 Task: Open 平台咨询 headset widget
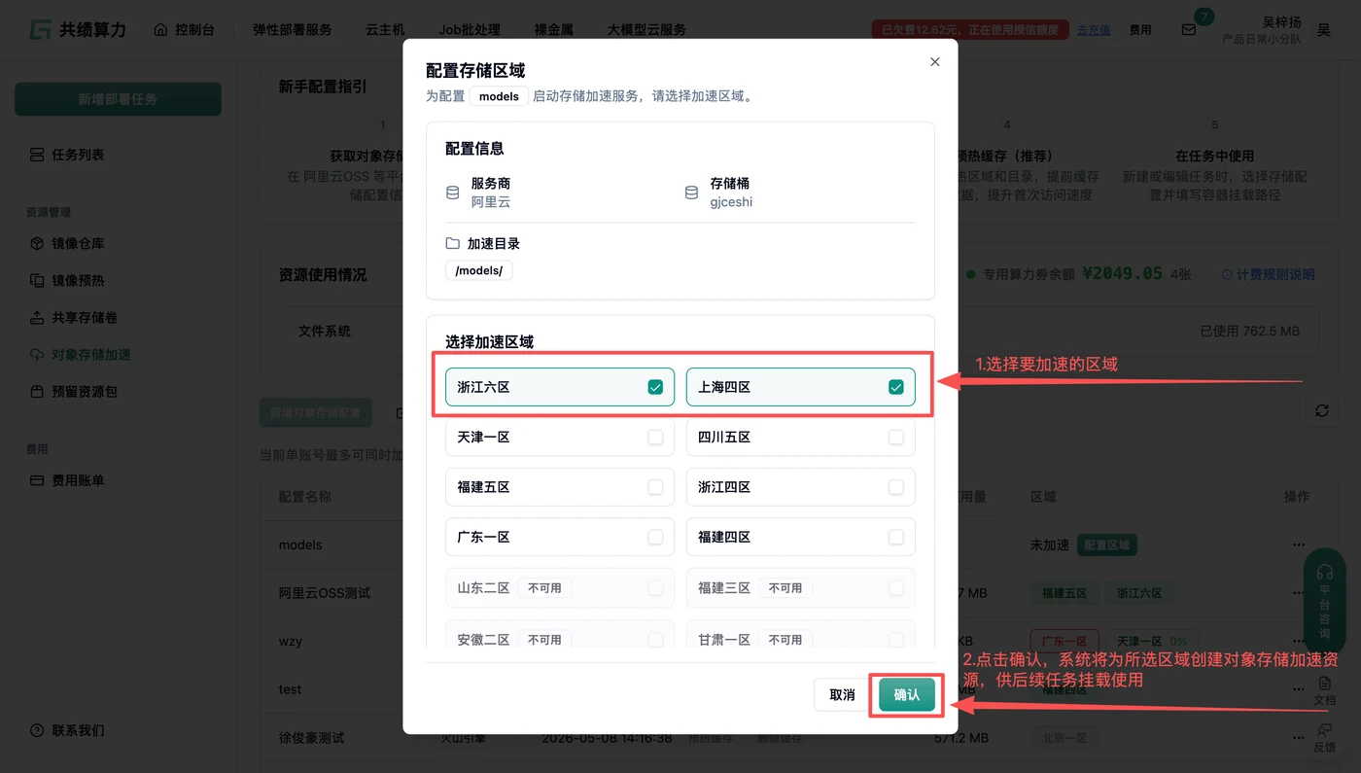1324,601
